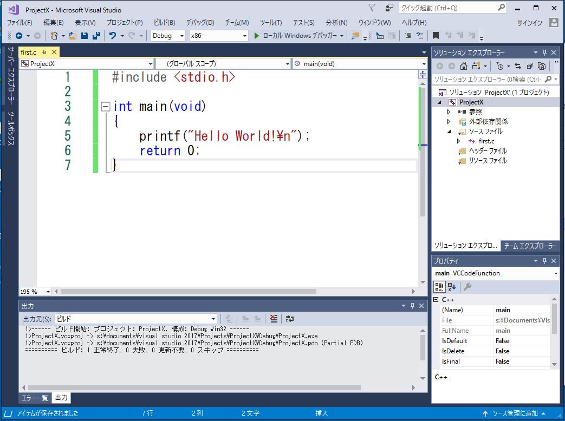The width and height of the screenshot is (565, 421).
Task: Click the Solution Explorer search box
Action: tap(495, 79)
